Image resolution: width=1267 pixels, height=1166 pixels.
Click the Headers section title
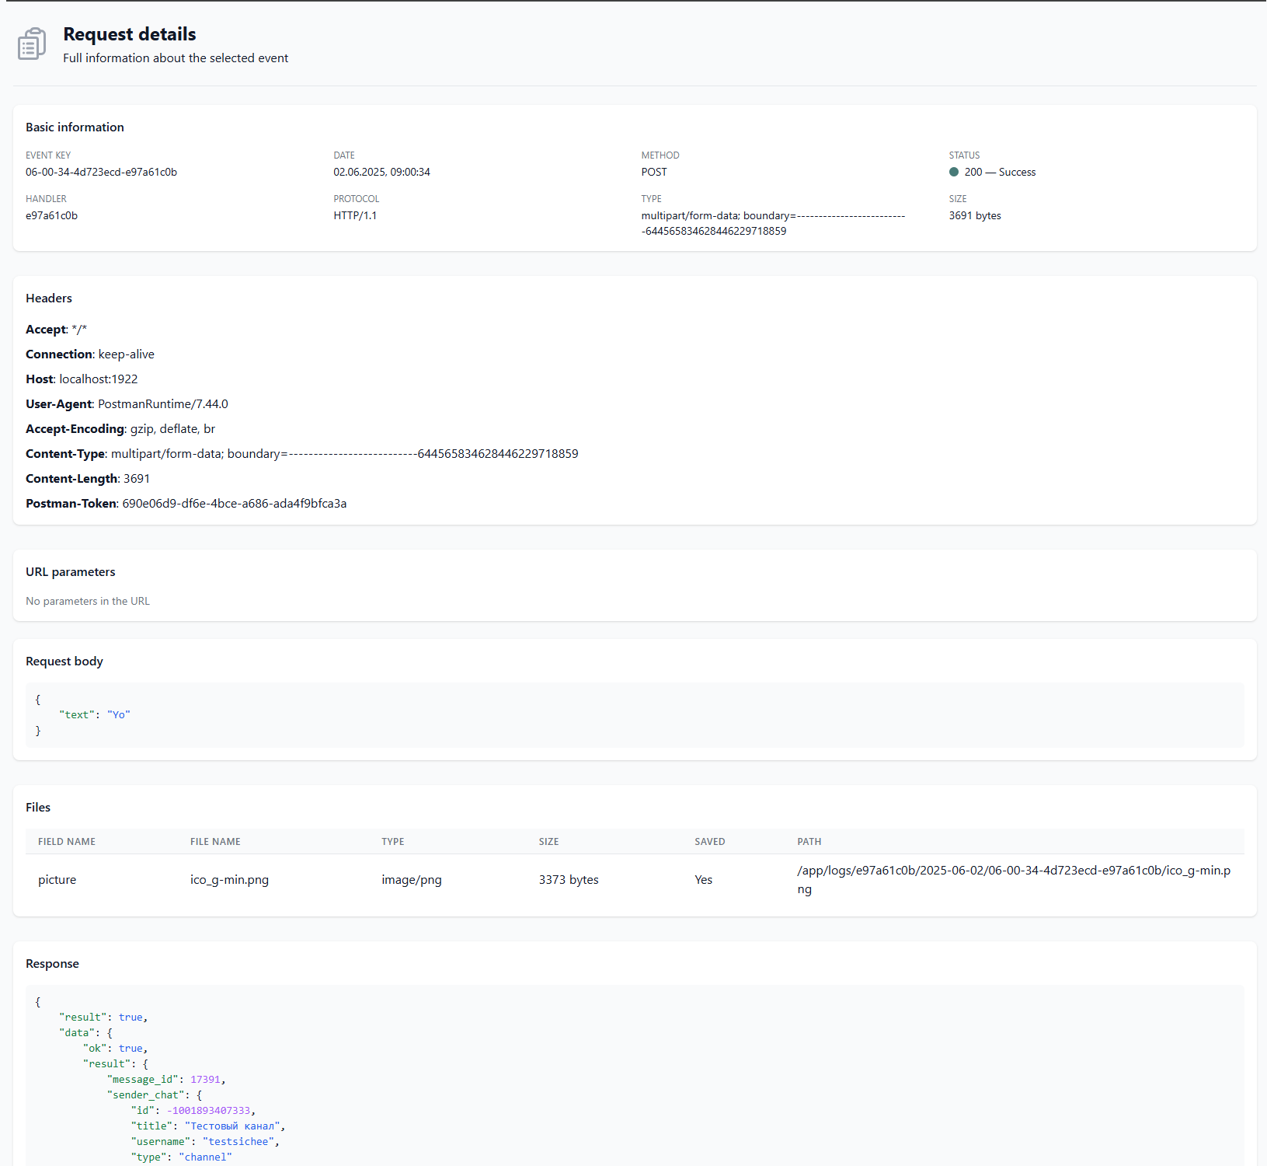click(x=49, y=298)
